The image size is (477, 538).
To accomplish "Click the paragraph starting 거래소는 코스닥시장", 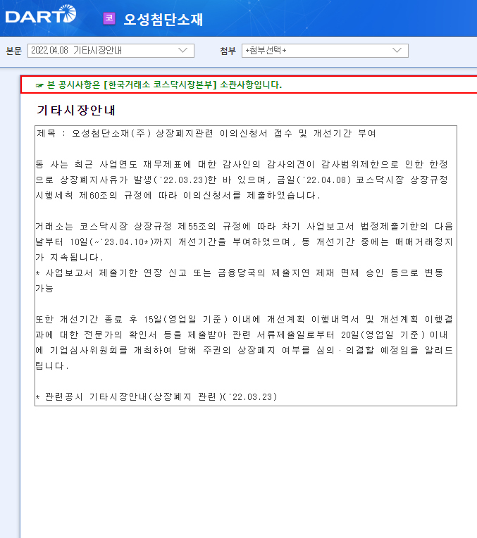I will coord(244,242).
